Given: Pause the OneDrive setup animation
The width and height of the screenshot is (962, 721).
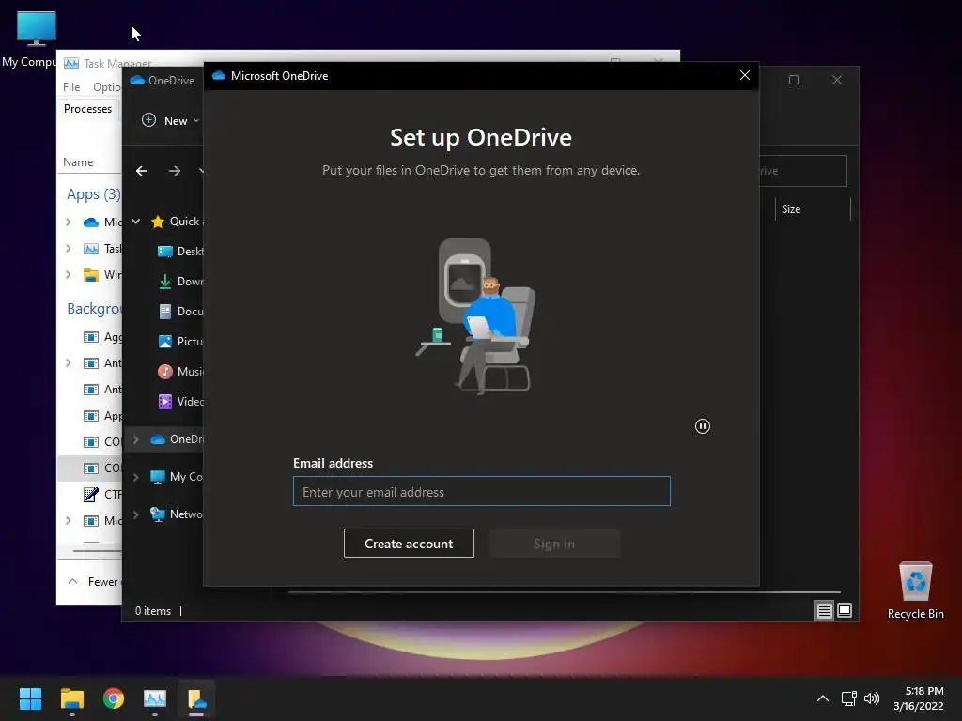Looking at the screenshot, I should 703,426.
